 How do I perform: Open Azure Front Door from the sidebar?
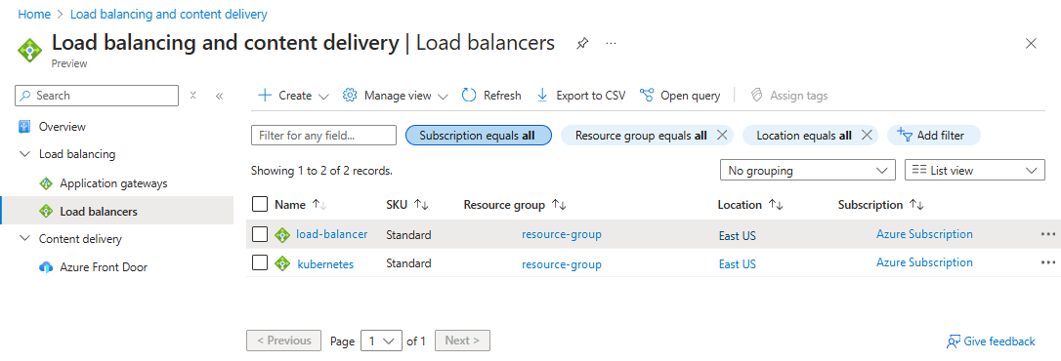104,267
